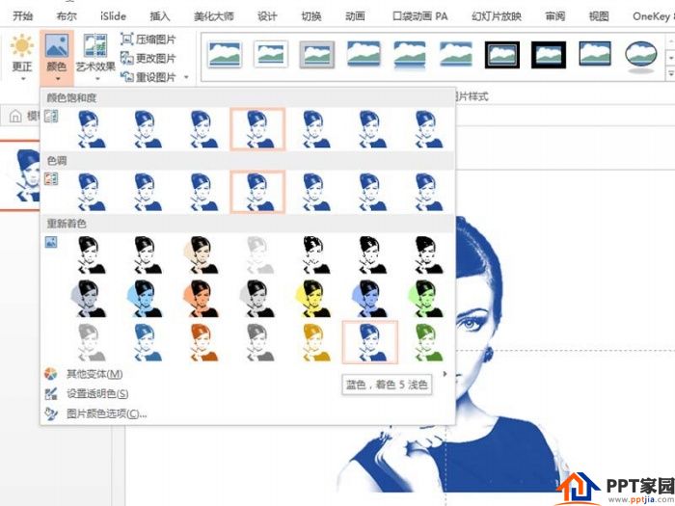Choose the sepia recolor preset in first row
This screenshot has height=506, width=675.
point(202,254)
